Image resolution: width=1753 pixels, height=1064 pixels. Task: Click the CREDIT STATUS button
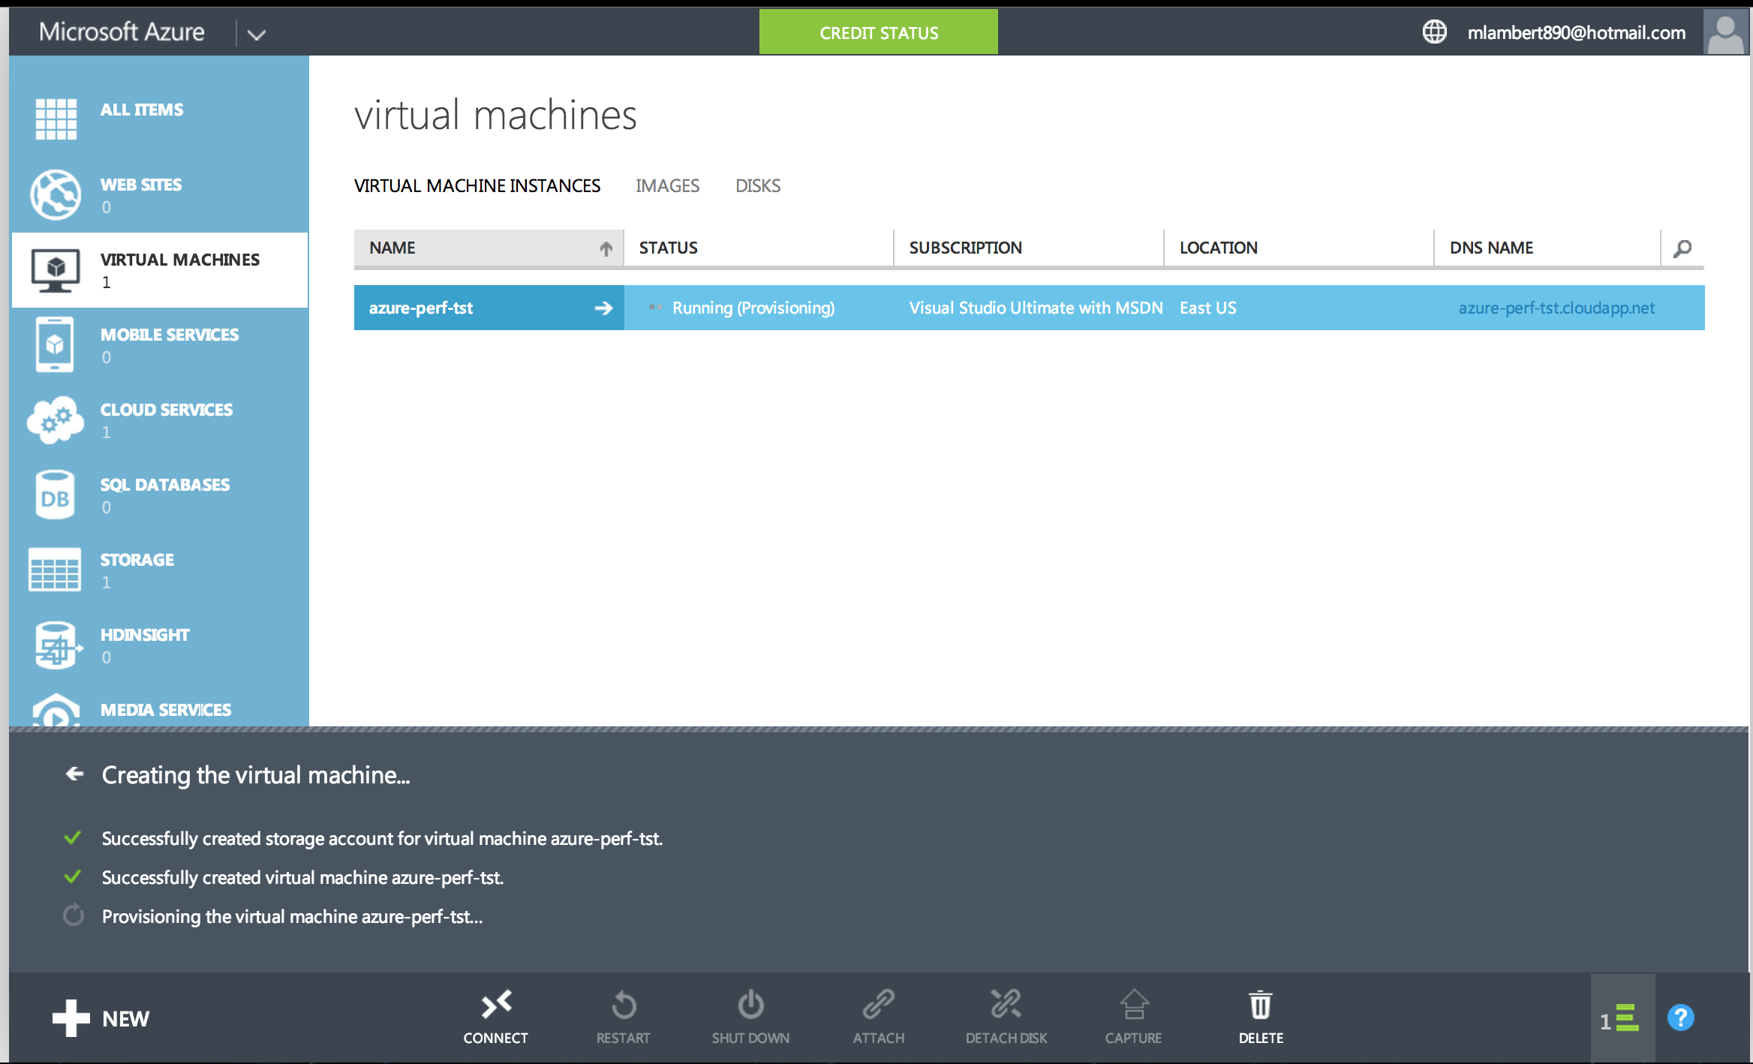878,32
